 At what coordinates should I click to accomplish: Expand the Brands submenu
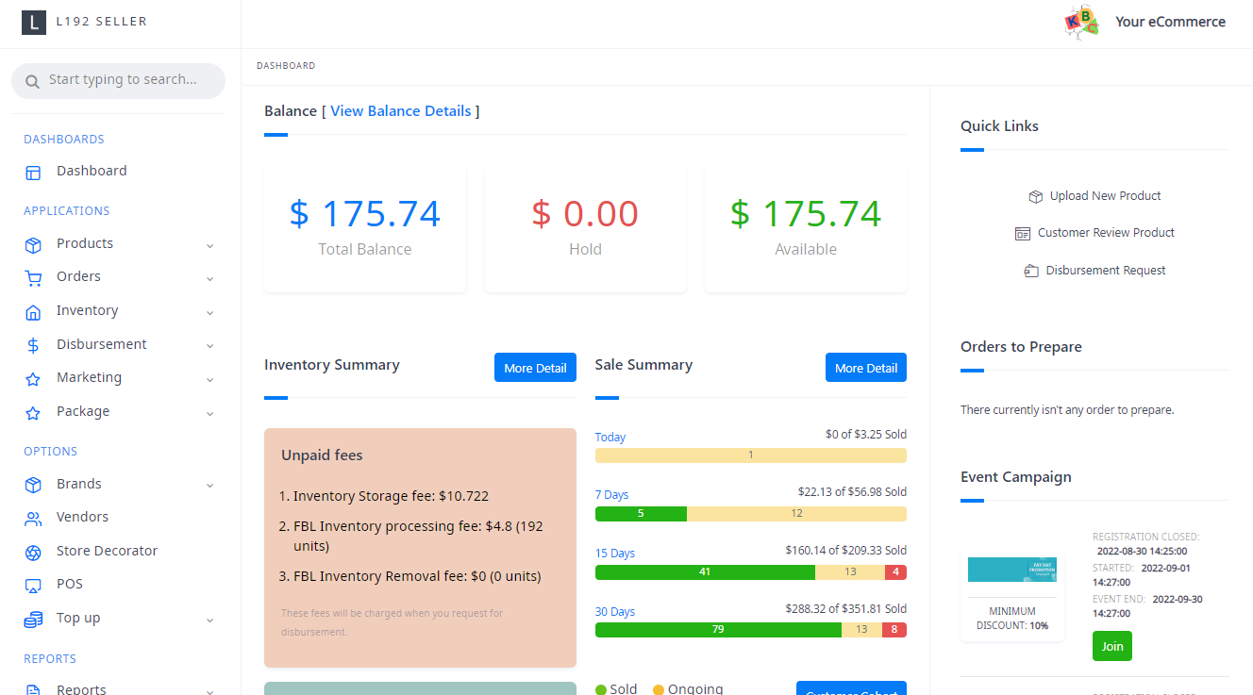tap(209, 487)
